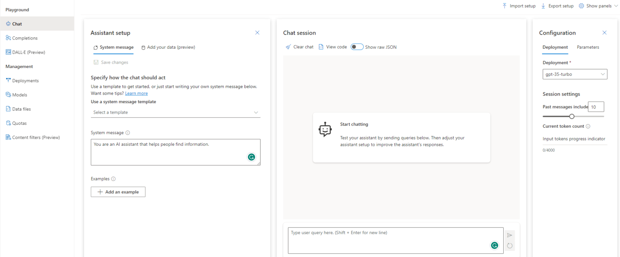Viewport: 620px width, 257px height.
Task: Open the Models page
Action: [x=19, y=95]
